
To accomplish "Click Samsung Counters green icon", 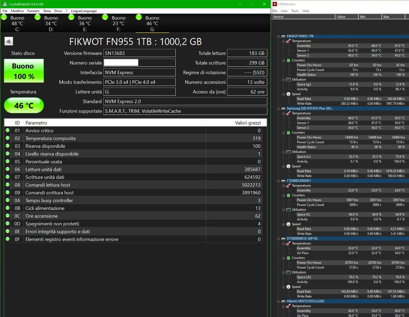I will coord(288,132).
